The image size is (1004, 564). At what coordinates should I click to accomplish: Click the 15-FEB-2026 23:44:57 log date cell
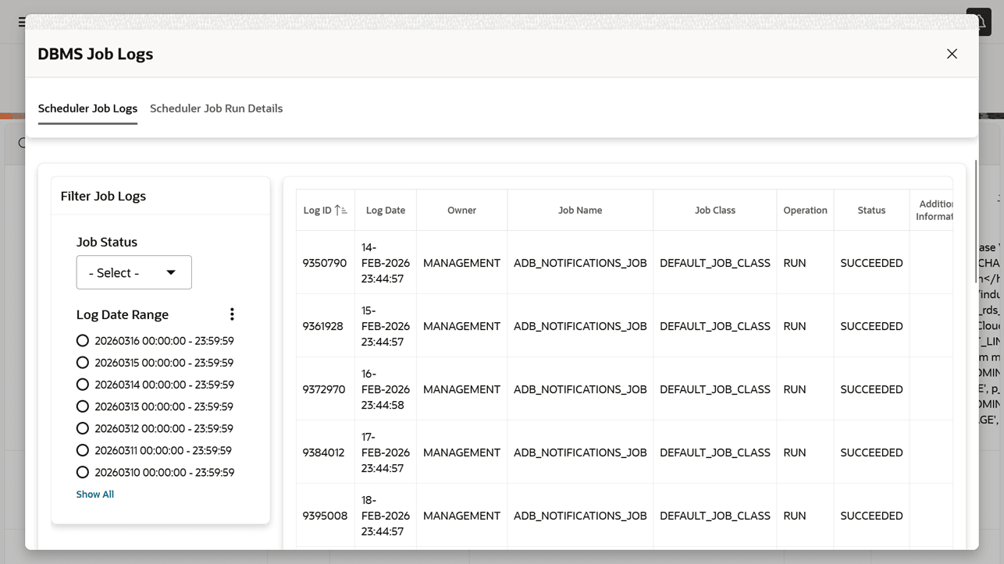coord(386,326)
